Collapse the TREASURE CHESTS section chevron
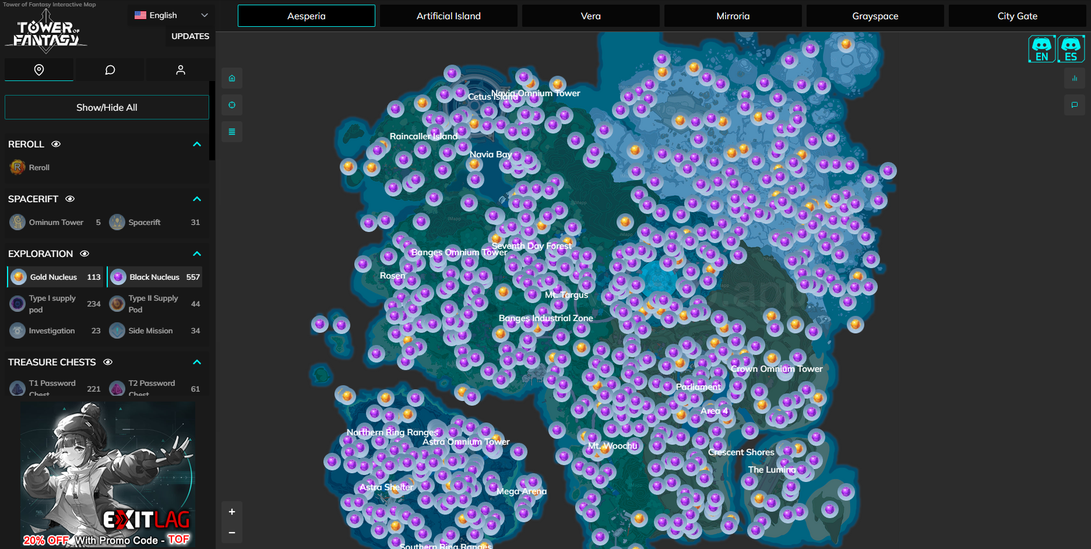This screenshot has height=549, width=1091. 197,362
